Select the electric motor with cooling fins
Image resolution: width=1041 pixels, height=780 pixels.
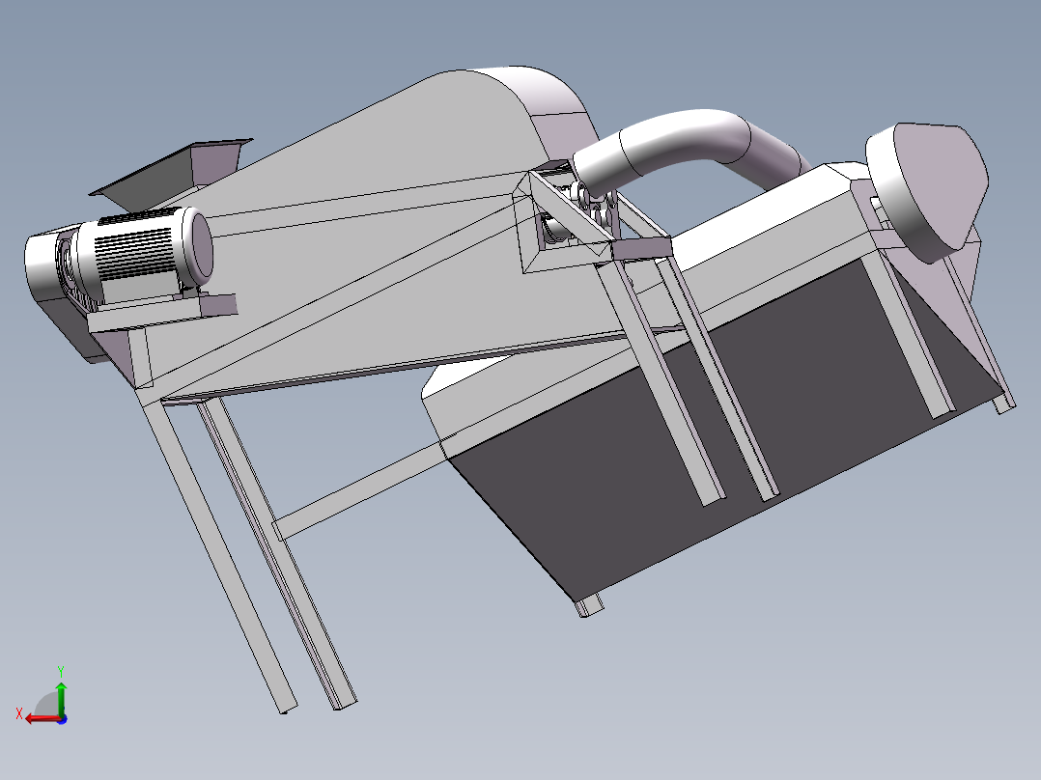coord(141,252)
